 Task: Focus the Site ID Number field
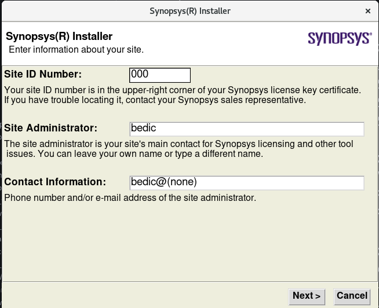[160, 75]
